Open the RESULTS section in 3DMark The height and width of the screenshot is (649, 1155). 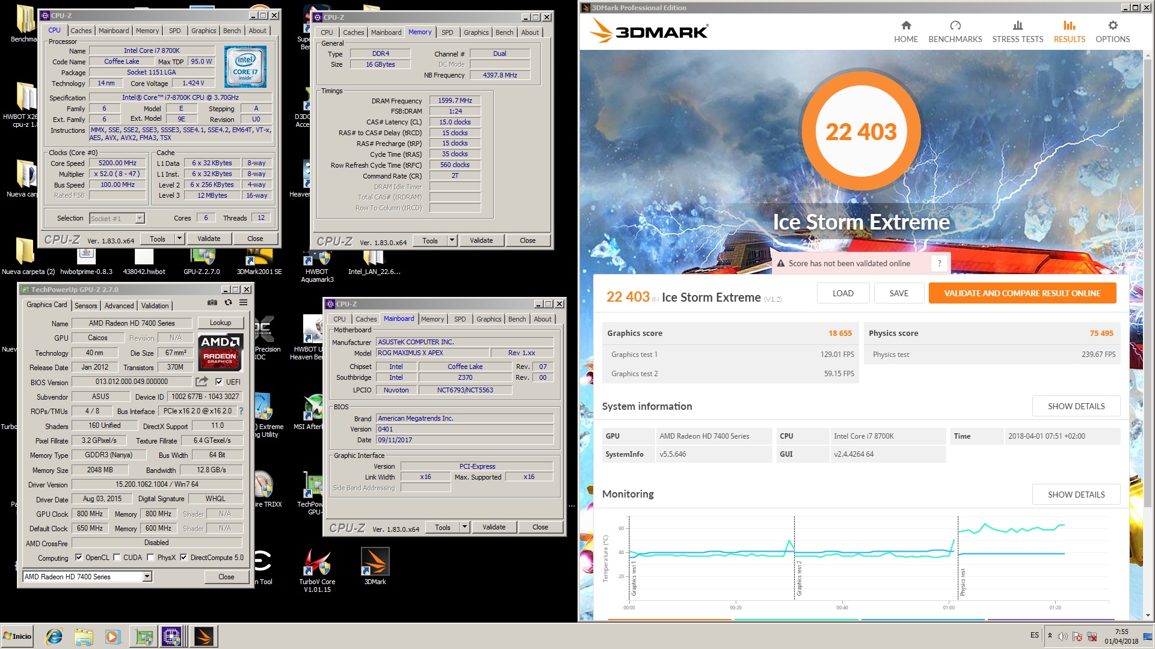click(1069, 31)
